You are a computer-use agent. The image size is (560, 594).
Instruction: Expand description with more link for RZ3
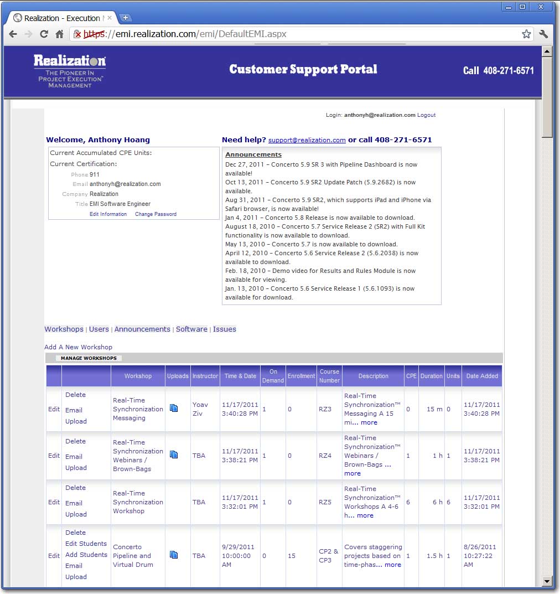(x=369, y=422)
